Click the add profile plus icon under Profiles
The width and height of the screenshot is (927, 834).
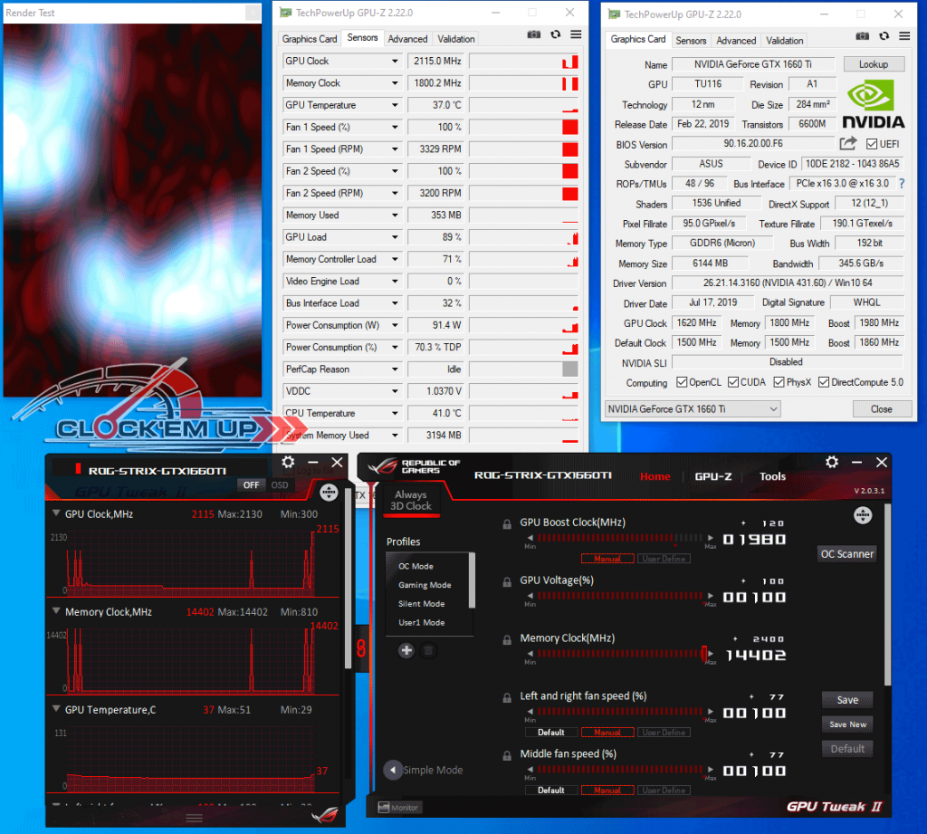tap(406, 650)
